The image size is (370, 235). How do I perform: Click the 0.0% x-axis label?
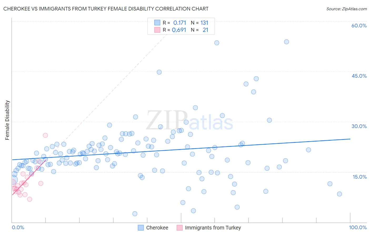point(18,227)
